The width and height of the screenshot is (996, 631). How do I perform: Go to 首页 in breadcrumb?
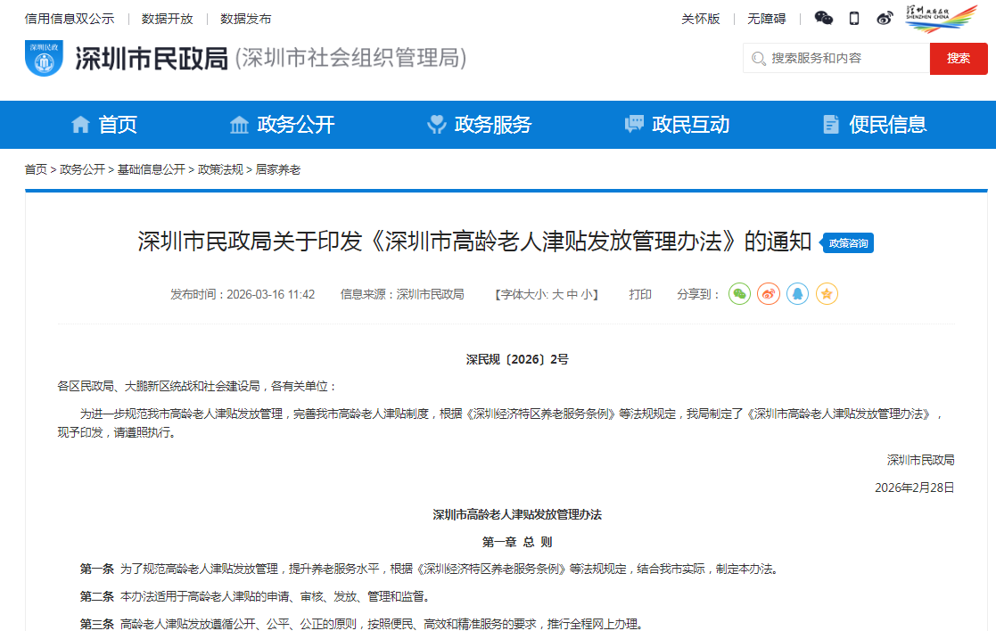pos(36,169)
